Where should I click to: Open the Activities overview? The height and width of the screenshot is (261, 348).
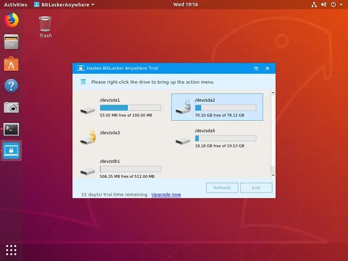point(16,4)
